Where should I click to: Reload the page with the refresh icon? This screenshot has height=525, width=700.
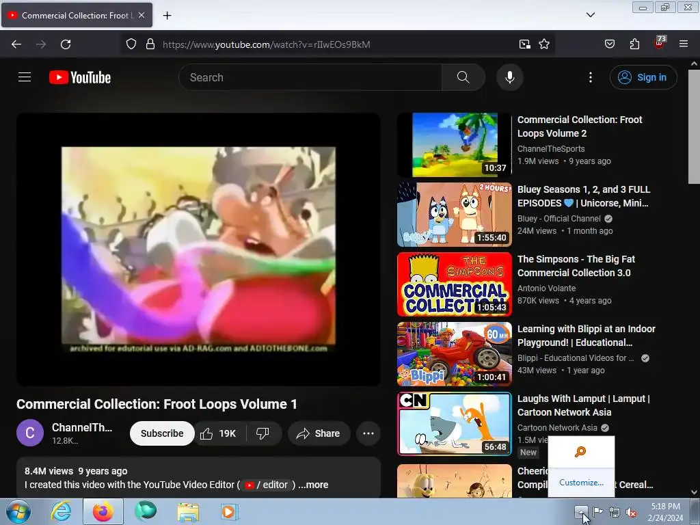[x=66, y=44]
